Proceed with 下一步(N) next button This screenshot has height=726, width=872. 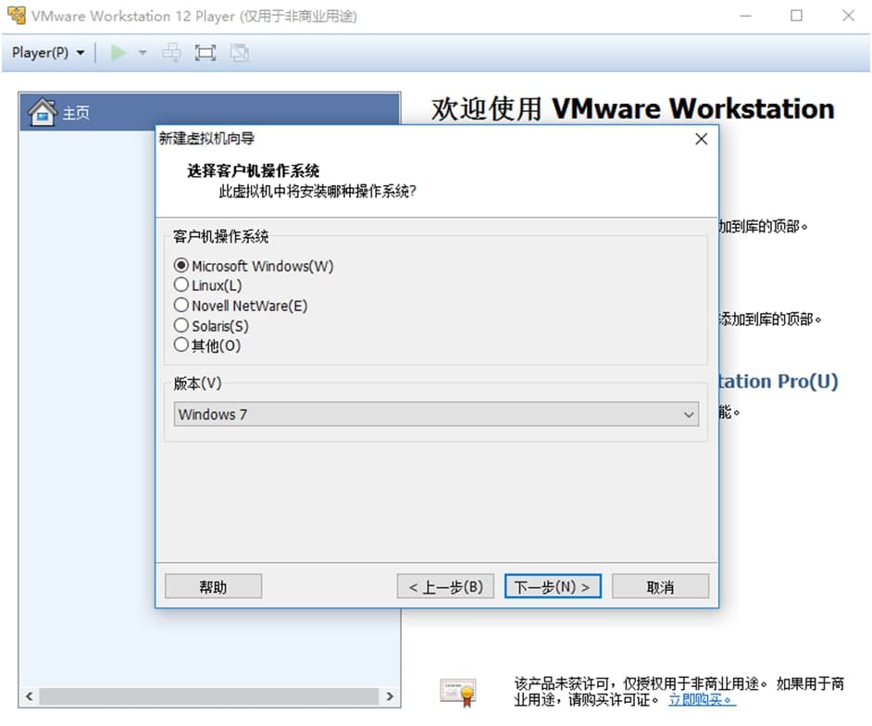tap(553, 587)
